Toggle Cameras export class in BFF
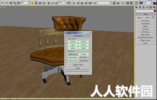 point(83,45)
